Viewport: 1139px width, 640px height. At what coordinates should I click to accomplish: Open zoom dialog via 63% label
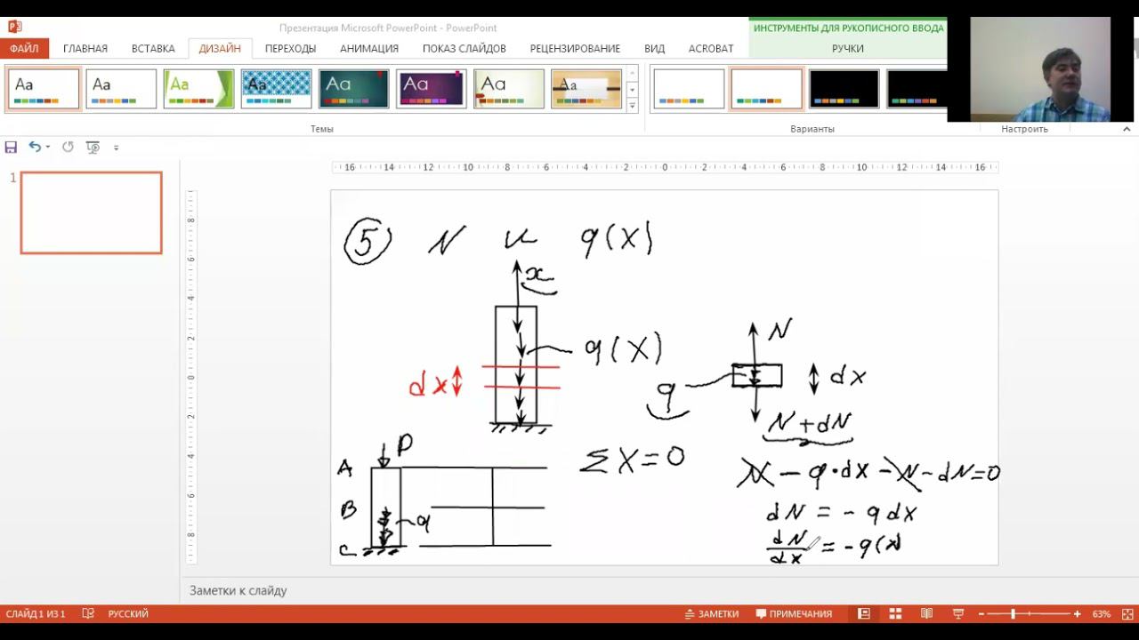tap(1101, 614)
